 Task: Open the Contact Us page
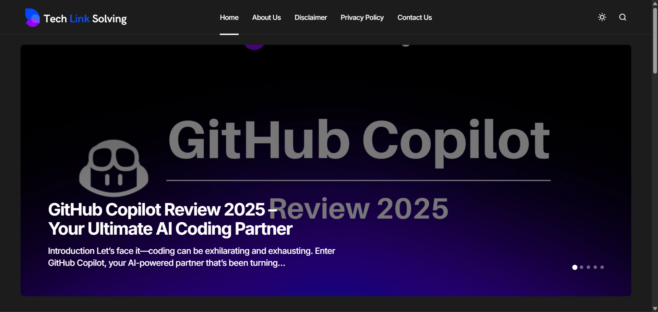click(415, 17)
